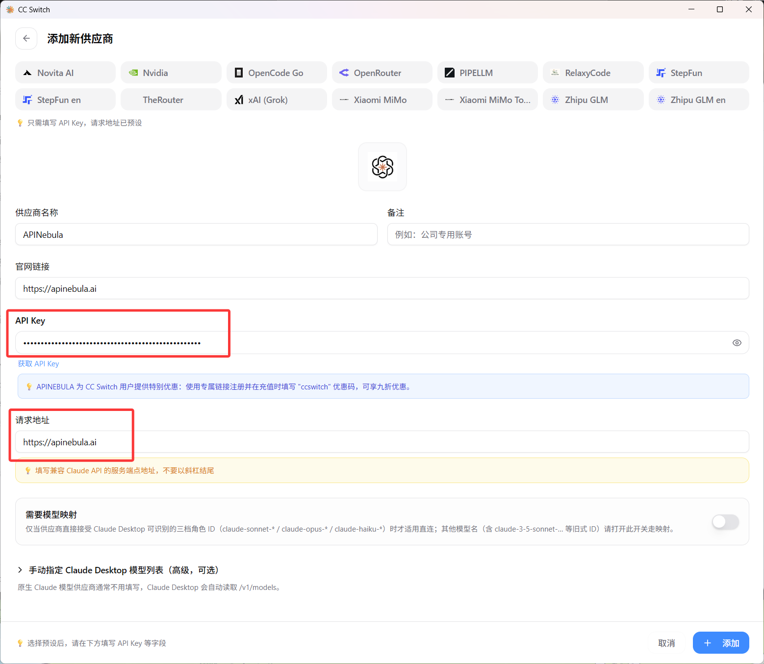
Task: Click the provider logo icon tile
Action: (382, 167)
